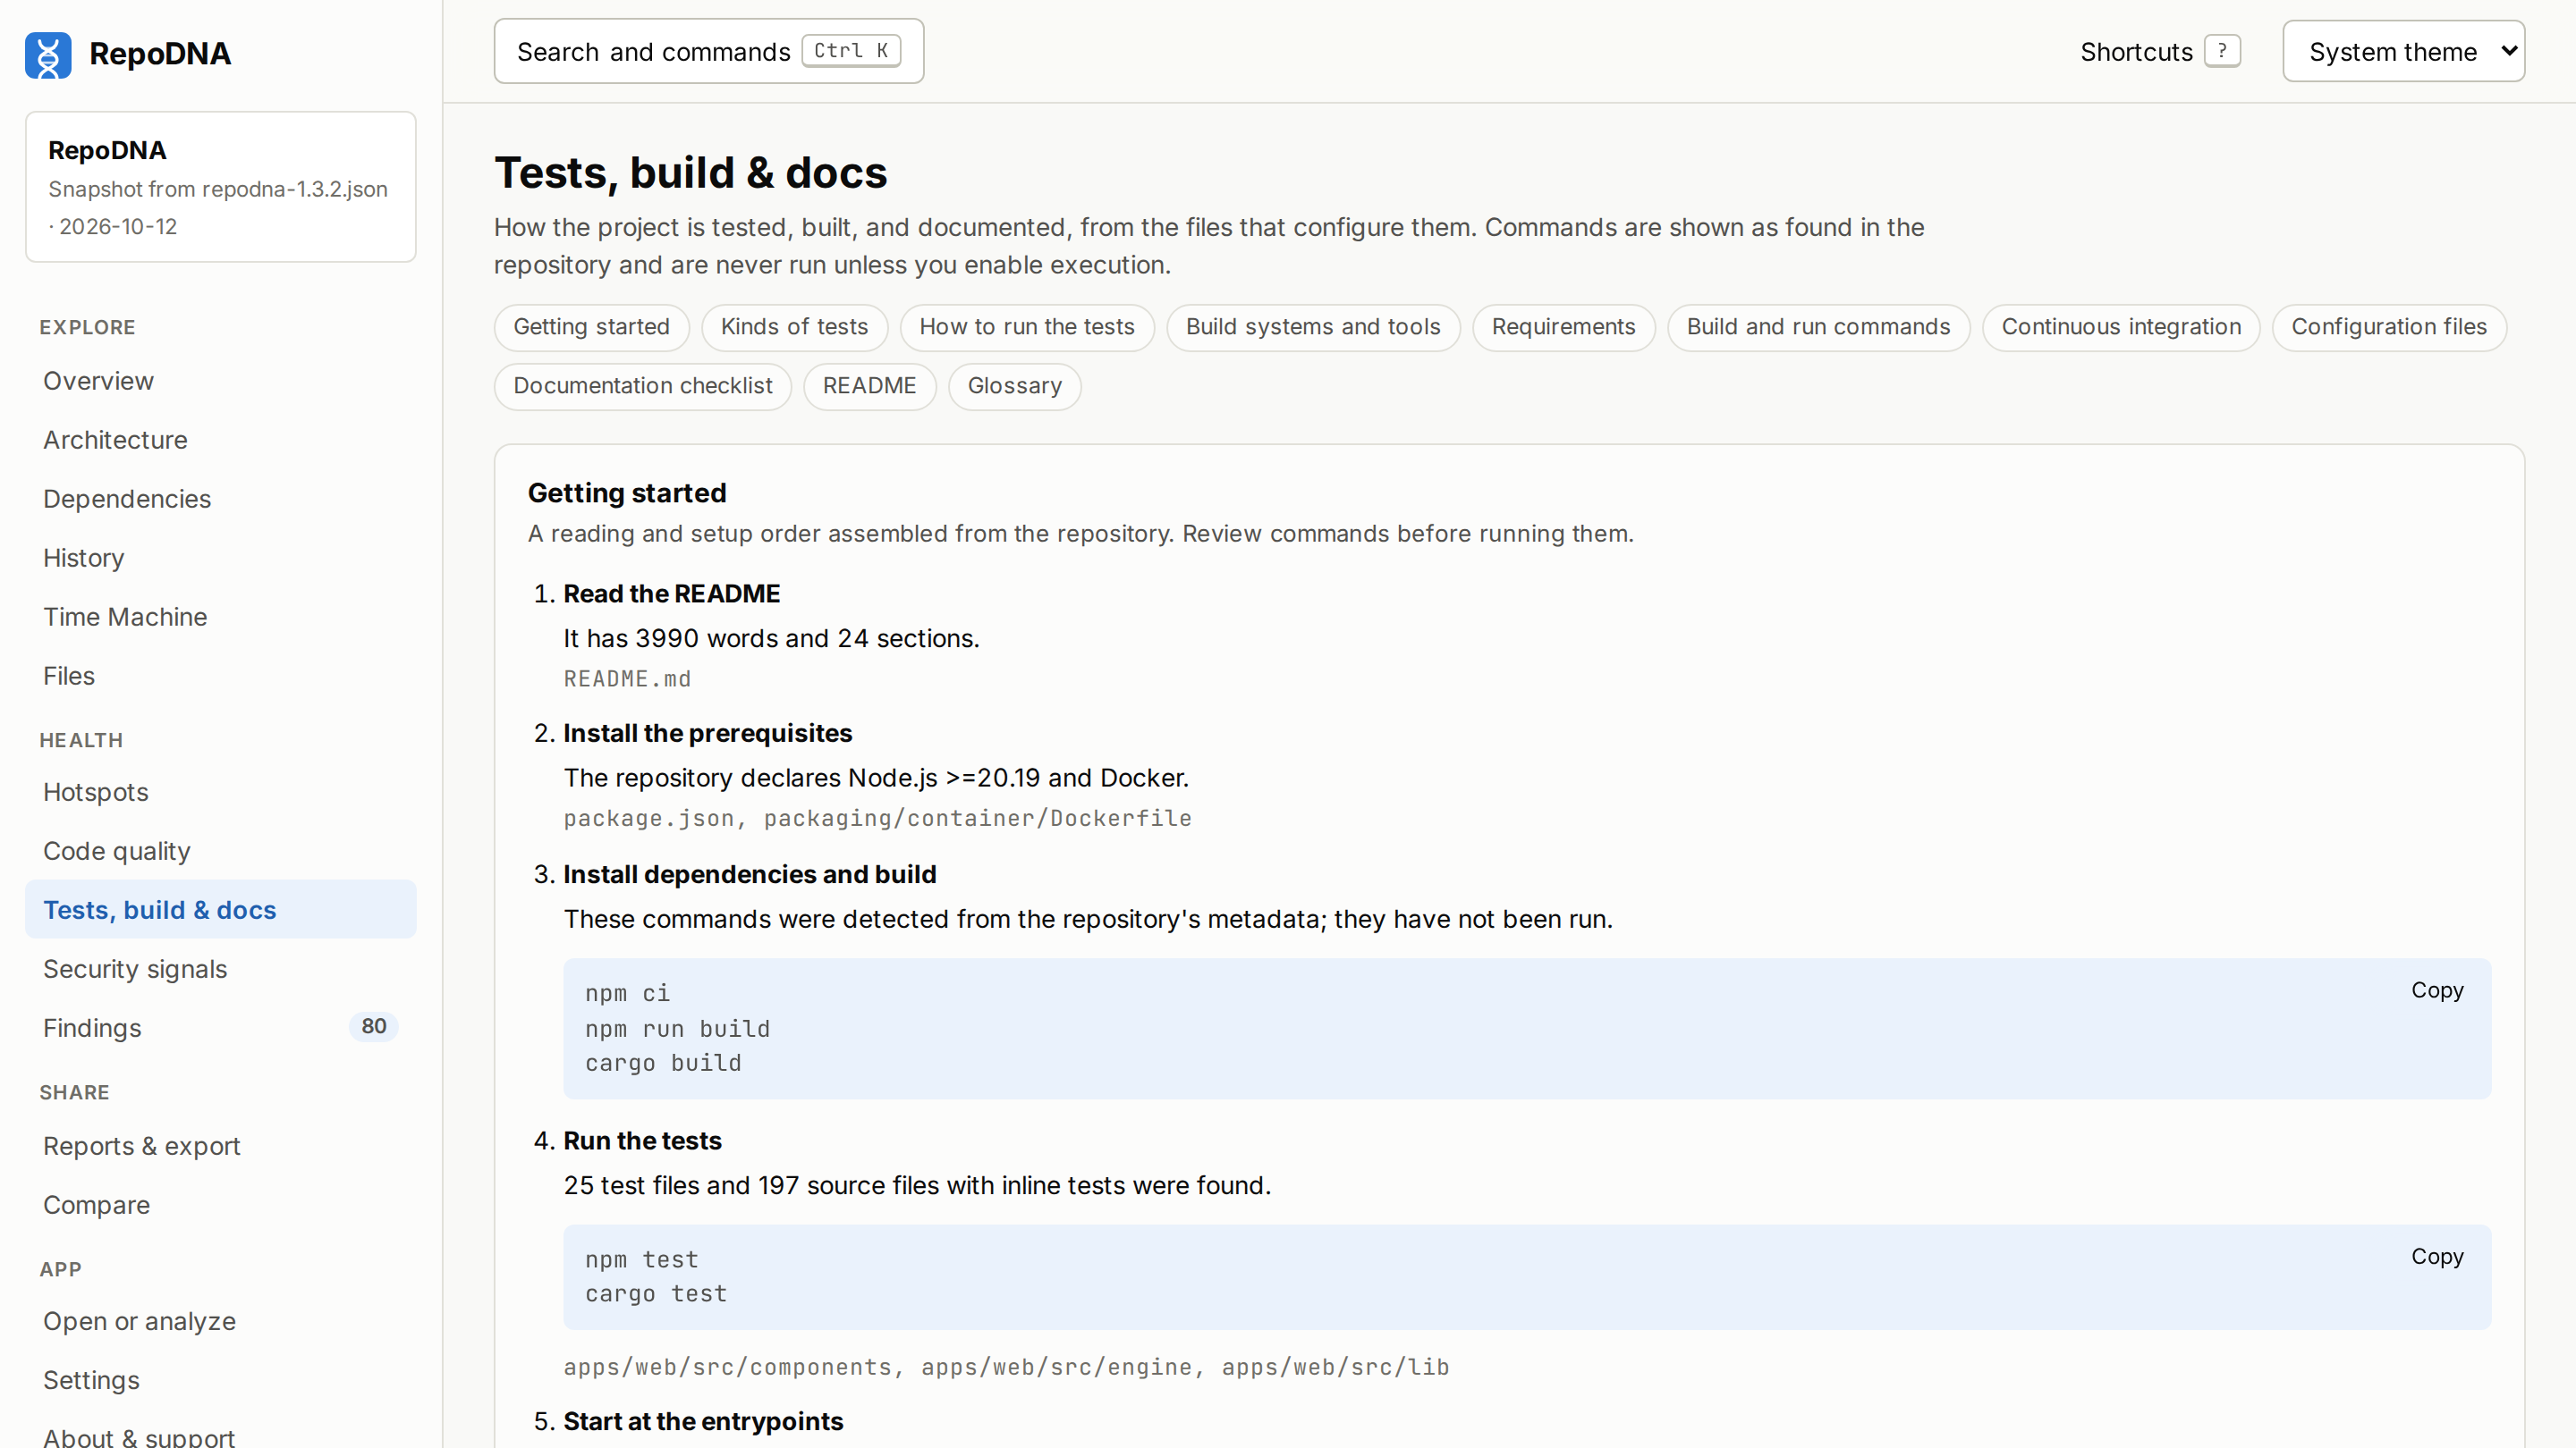Screen dimensions: 2576x1448
Task: Click Install dependencies and build heading
Action: [x=749, y=873]
